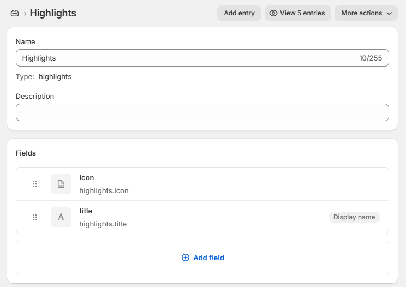Click the file type icon for Icon field
This screenshot has height=287, width=406.
pos(61,184)
